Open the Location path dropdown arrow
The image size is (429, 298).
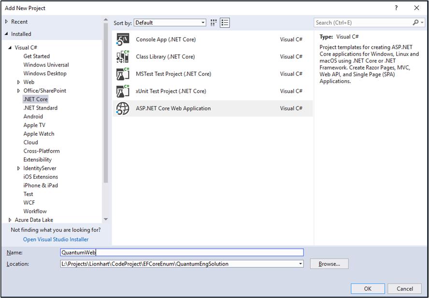pyautogui.click(x=300, y=264)
